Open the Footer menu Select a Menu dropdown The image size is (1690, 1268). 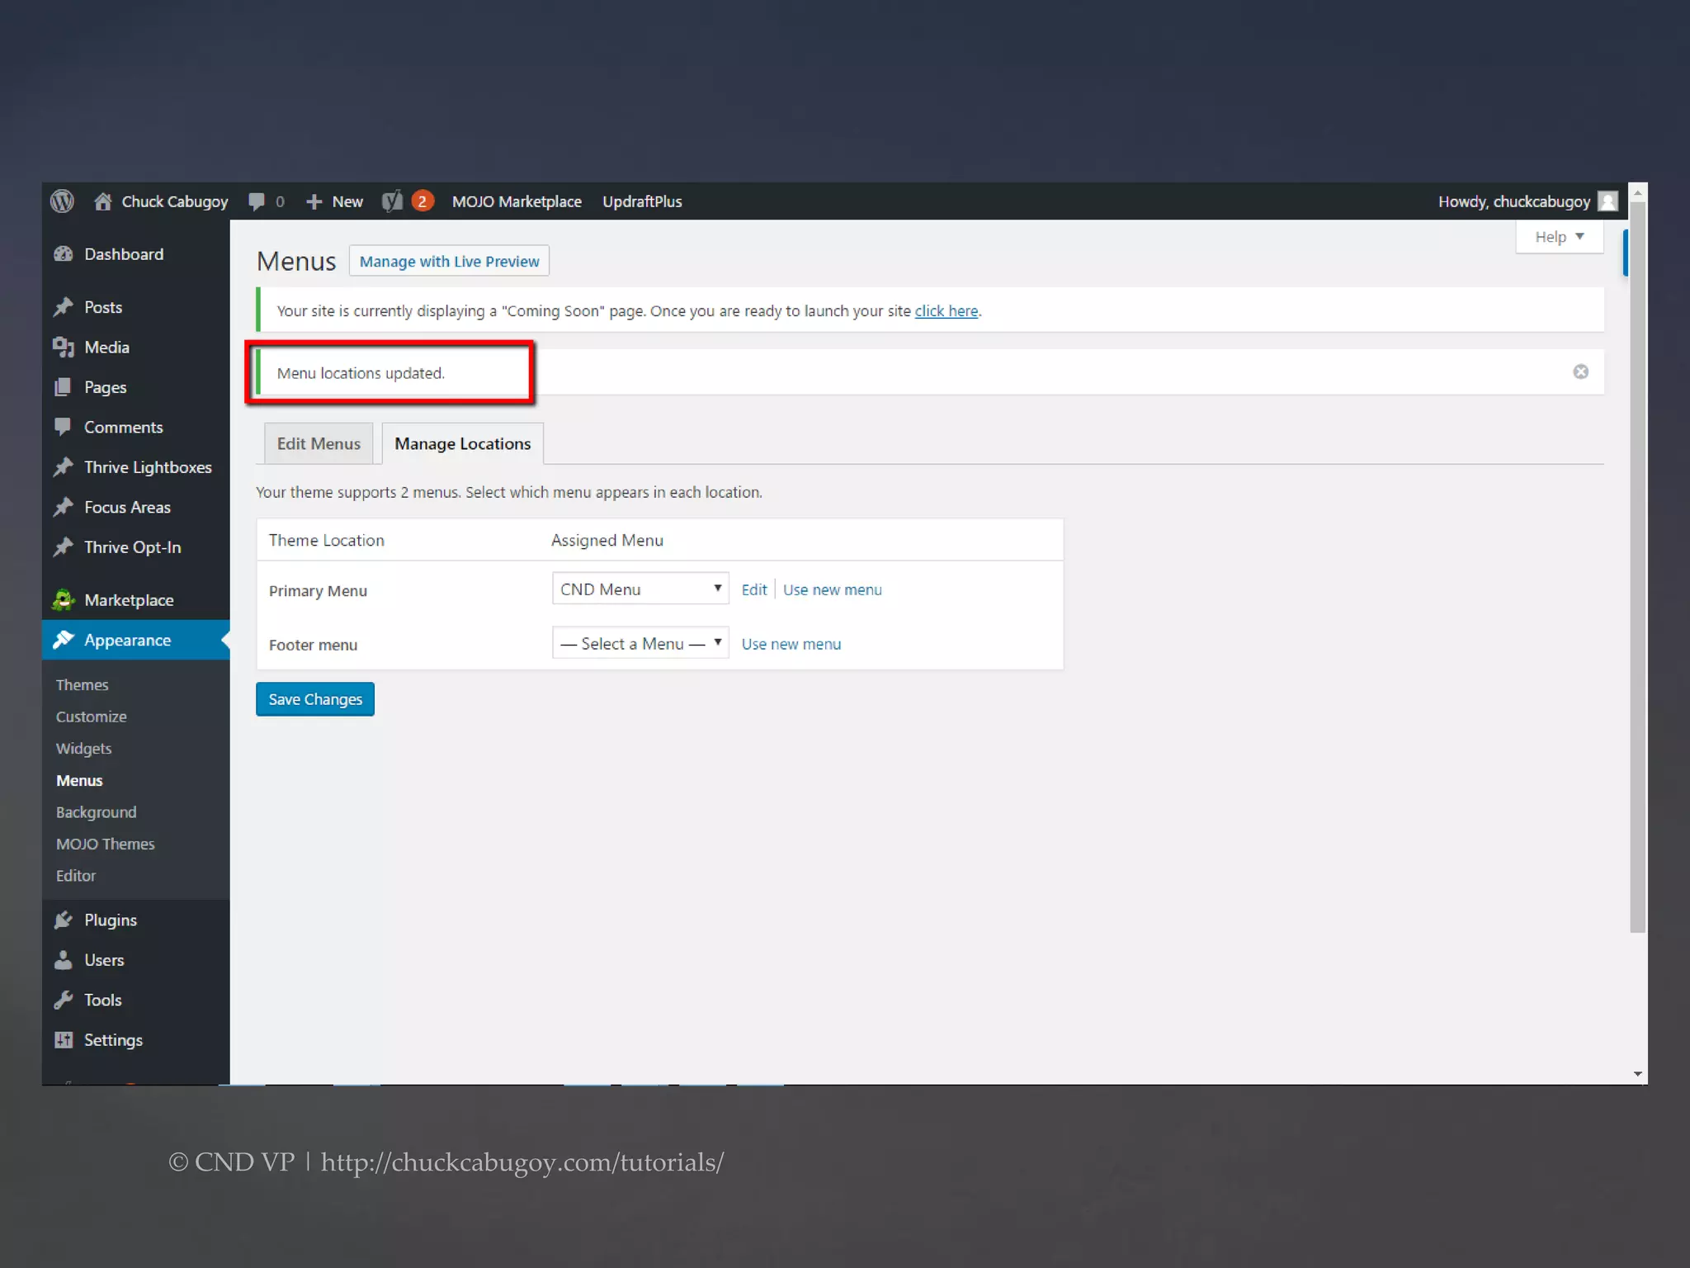click(x=640, y=643)
